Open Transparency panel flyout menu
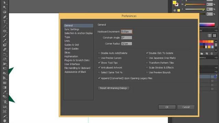The height and width of the screenshot is (123, 219). (216, 58)
